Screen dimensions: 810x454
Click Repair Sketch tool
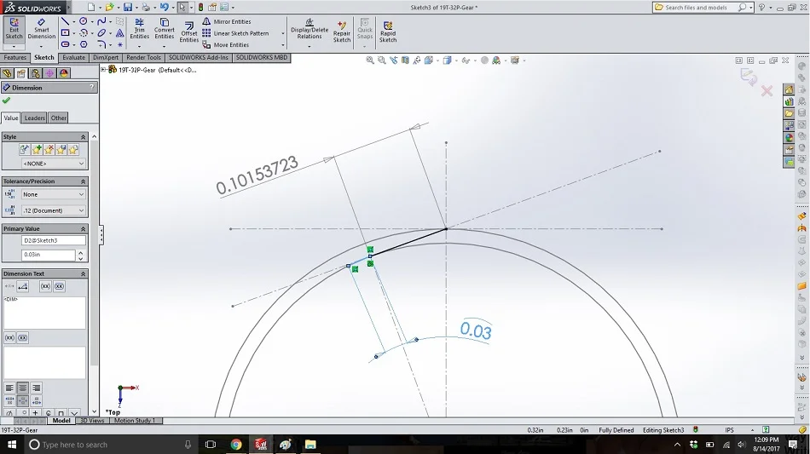(341, 32)
